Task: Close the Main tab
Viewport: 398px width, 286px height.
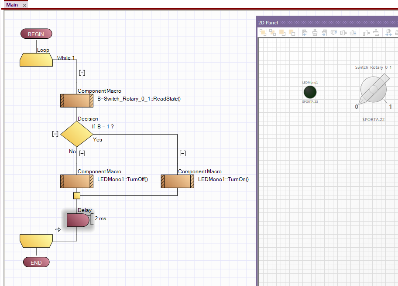Action: coord(24,5)
